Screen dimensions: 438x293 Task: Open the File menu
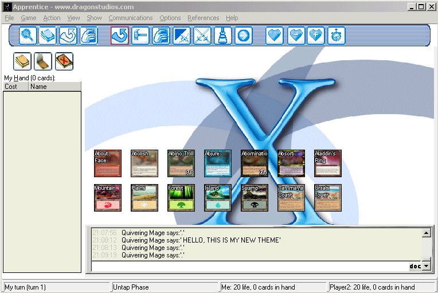9,18
